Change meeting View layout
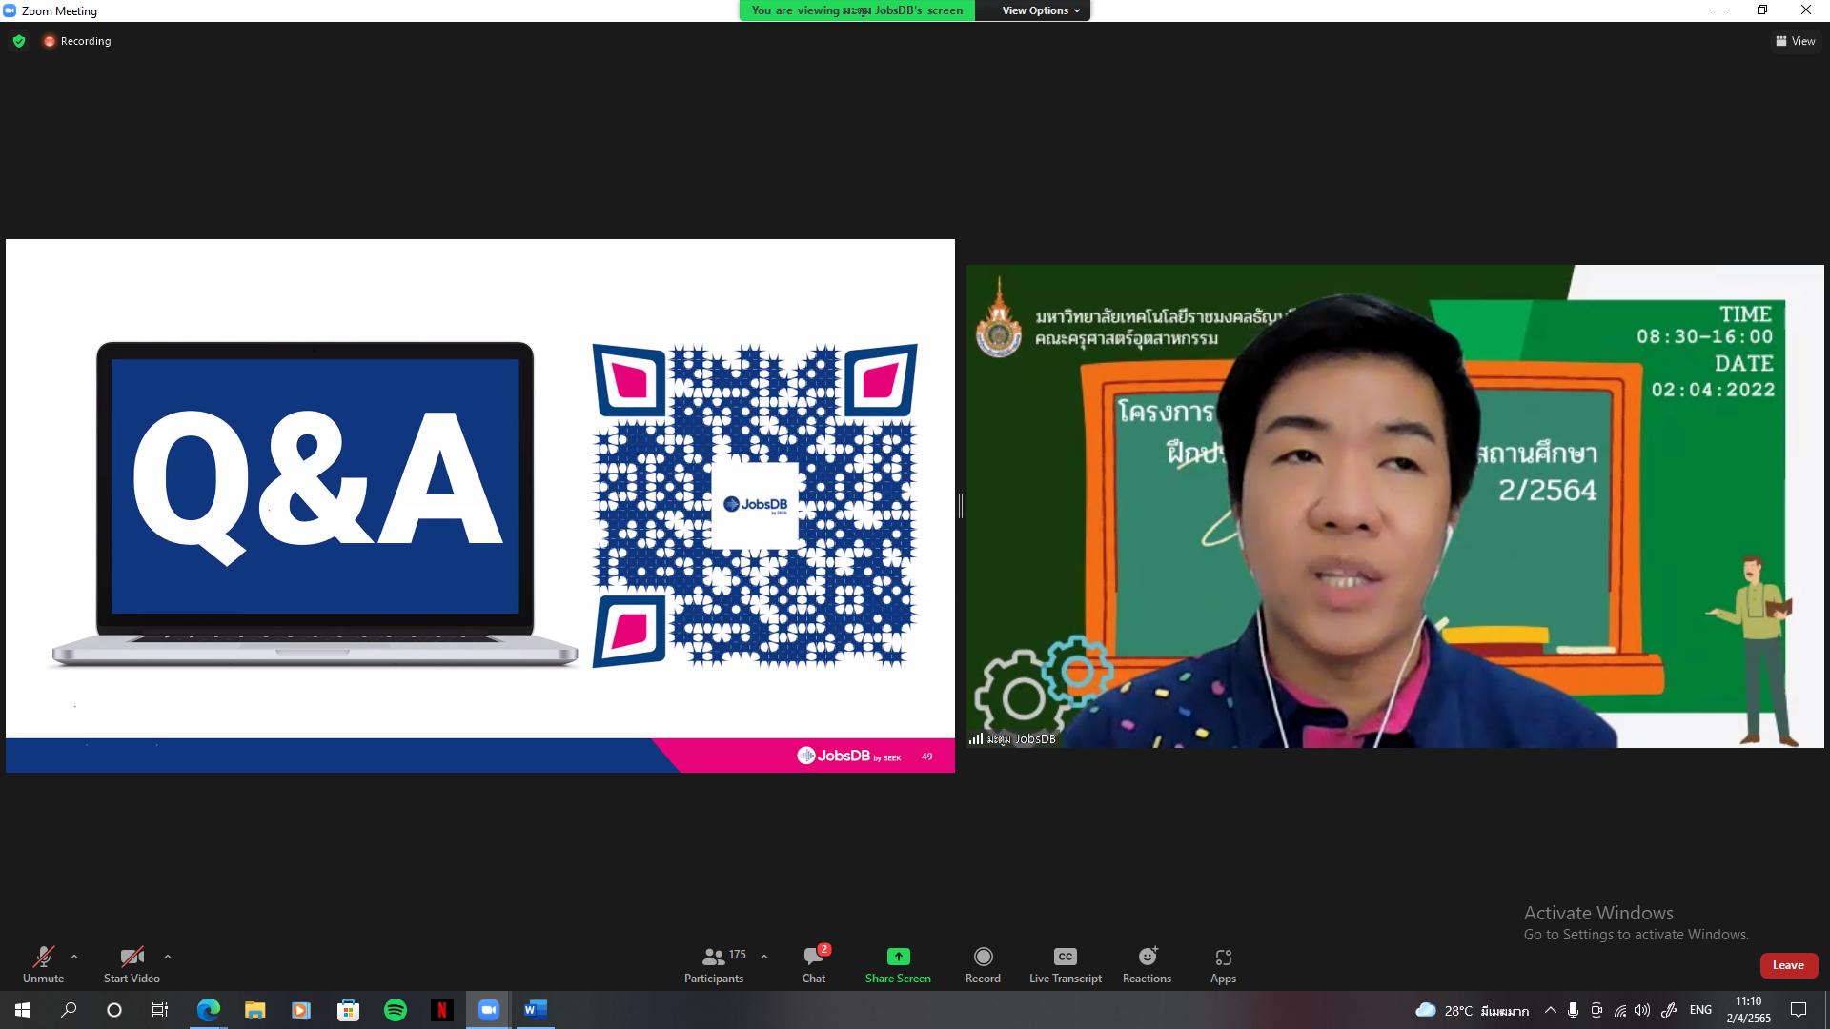Screen dimensions: 1830x1029 click(x=1795, y=41)
